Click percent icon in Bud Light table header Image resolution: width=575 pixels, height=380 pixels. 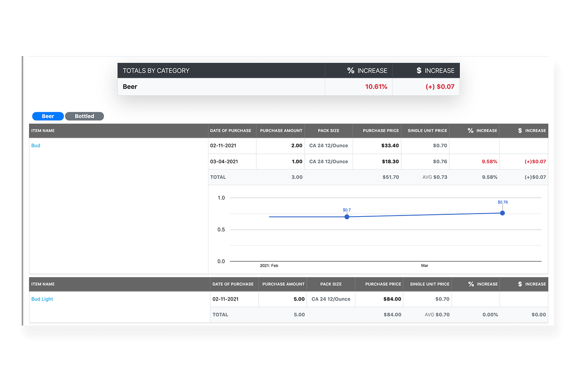471,284
